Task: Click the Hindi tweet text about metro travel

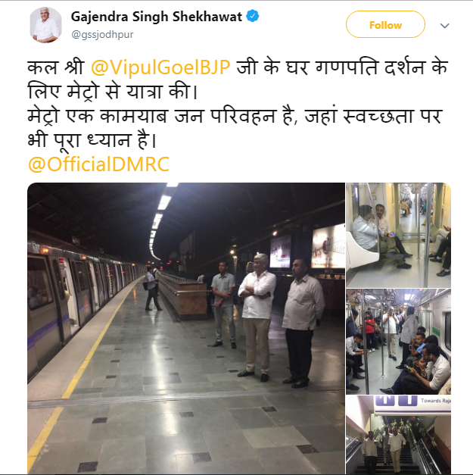Action: (238, 104)
